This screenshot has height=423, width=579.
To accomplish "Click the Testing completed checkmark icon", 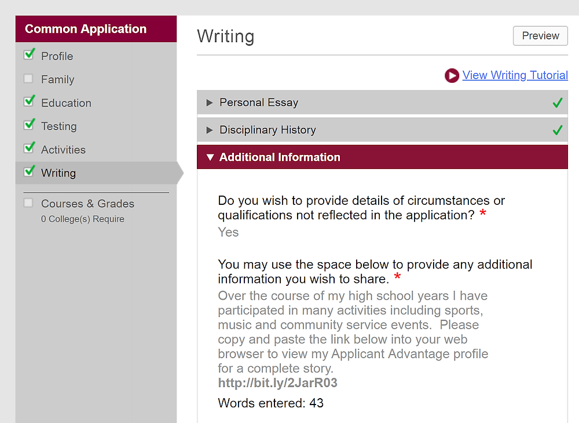I will tap(29, 124).
